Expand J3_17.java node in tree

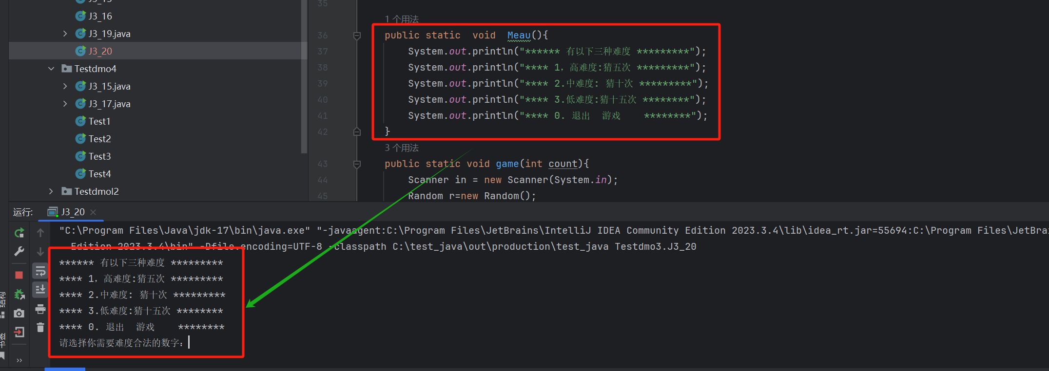coord(65,104)
